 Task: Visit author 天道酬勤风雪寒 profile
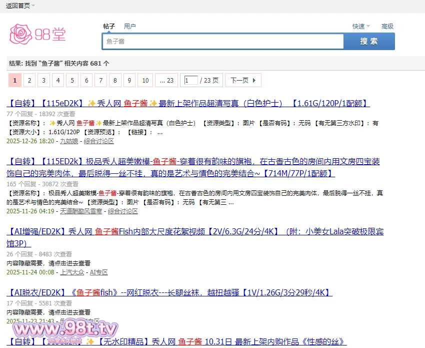click(x=81, y=211)
